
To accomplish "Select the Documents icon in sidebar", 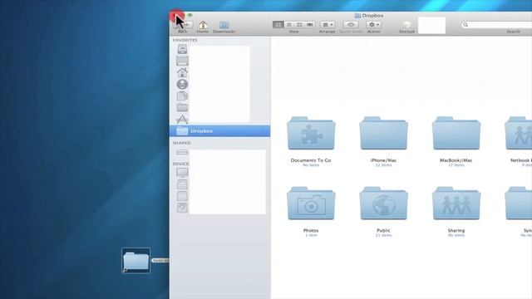I will click(182, 96).
